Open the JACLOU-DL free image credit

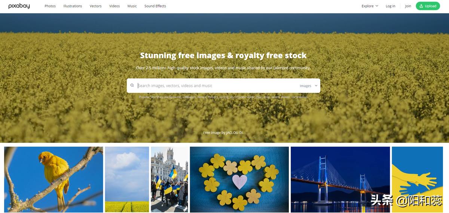223,132
